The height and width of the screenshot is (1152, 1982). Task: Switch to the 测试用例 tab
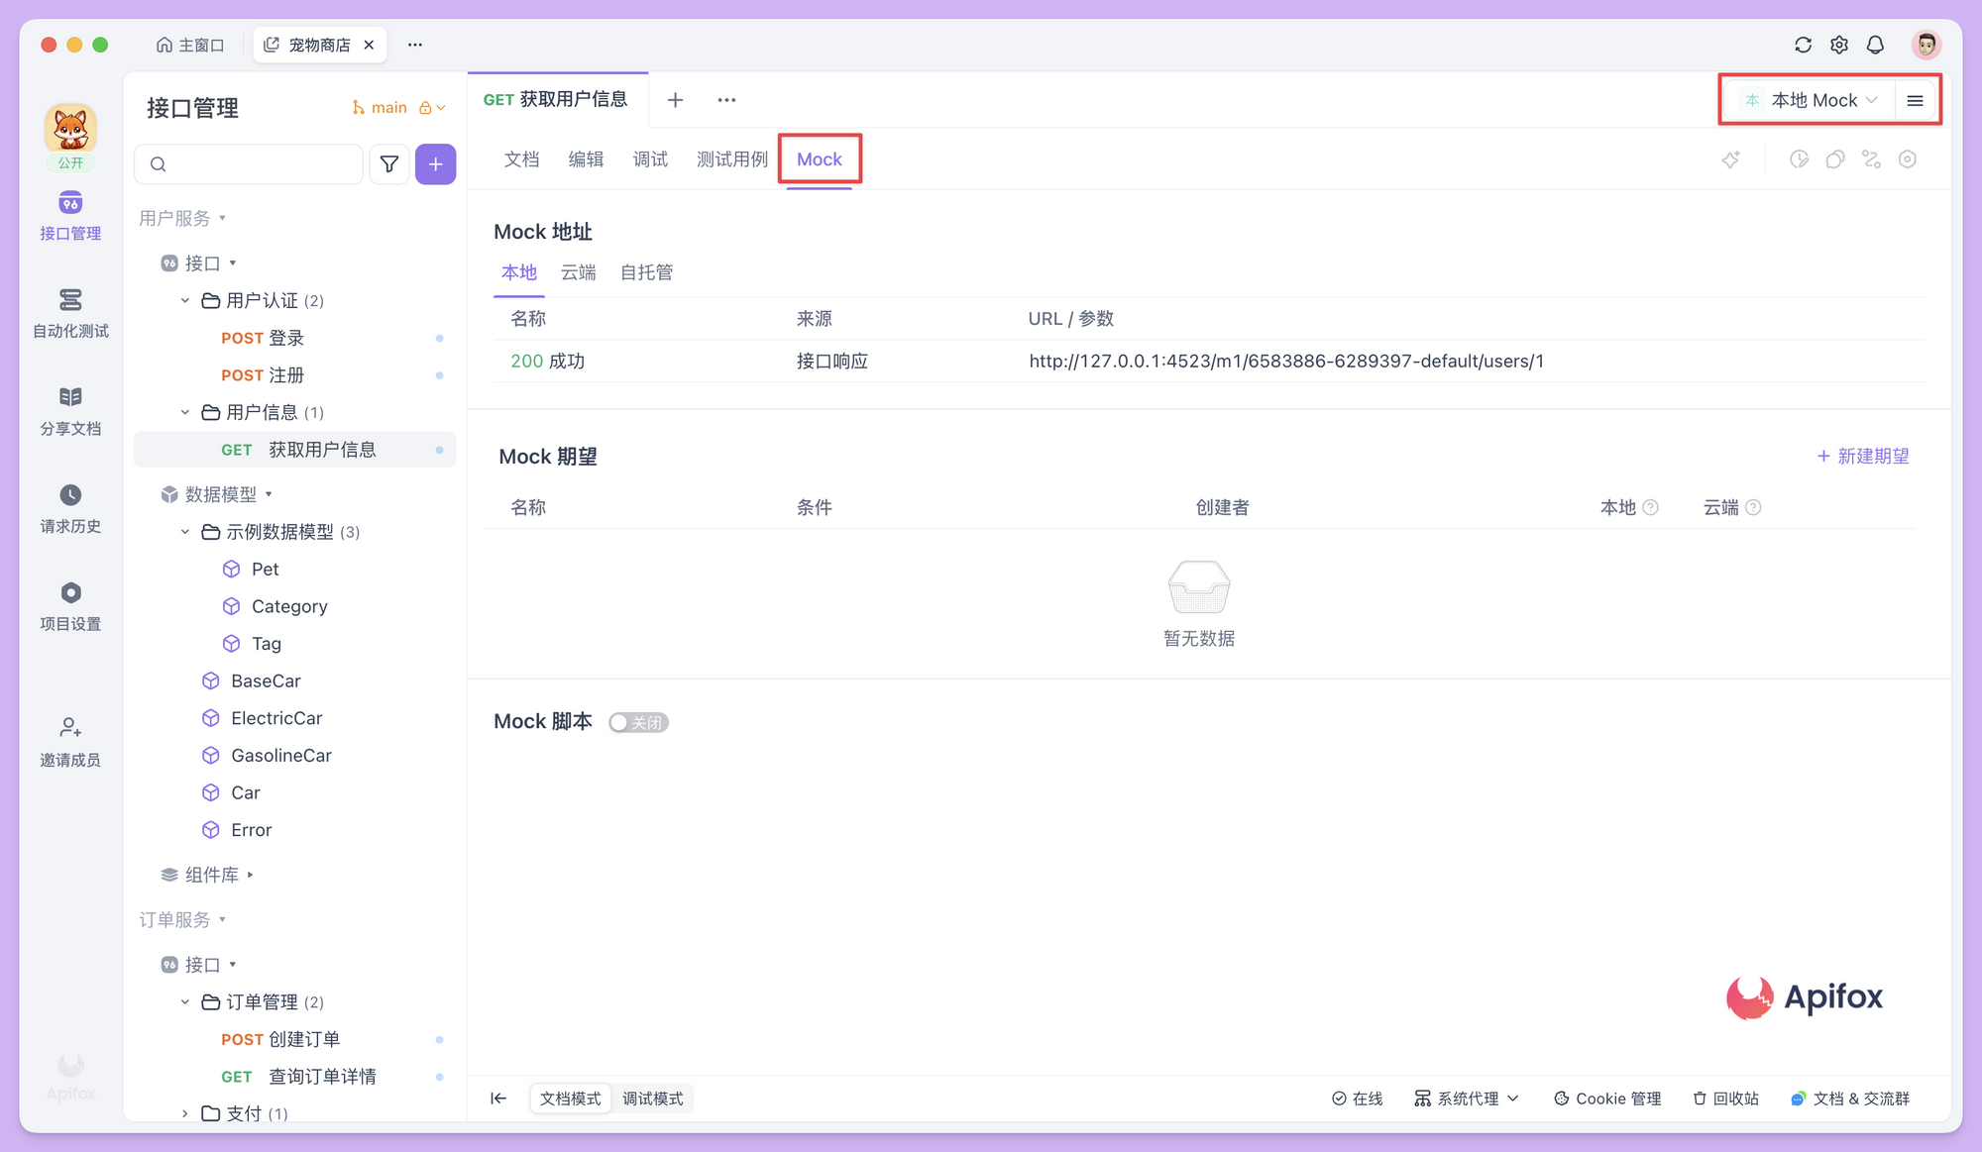[732, 158]
